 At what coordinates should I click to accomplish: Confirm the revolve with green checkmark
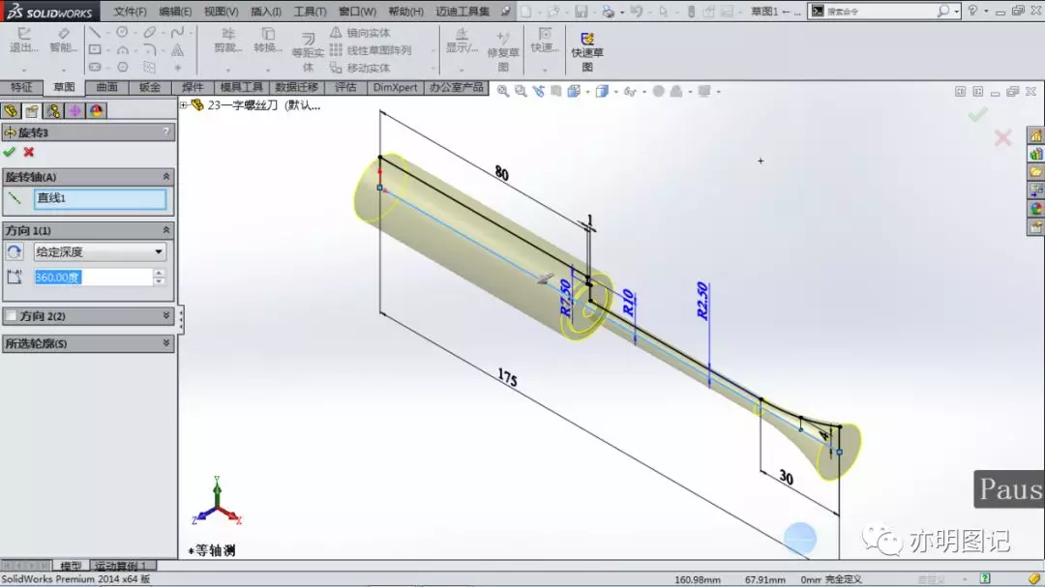tap(10, 152)
